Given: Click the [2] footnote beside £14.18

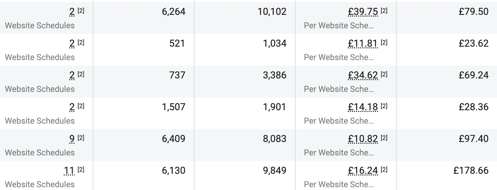Looking at the screenshot, I should (384, 106).
